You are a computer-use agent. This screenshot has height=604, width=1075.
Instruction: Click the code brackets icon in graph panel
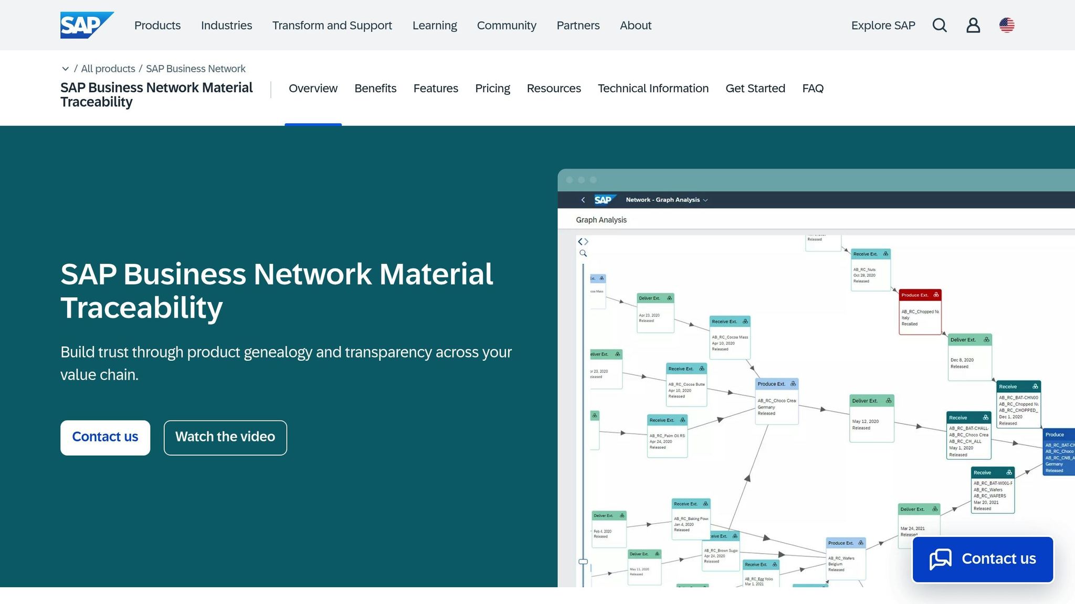[583, 242]
